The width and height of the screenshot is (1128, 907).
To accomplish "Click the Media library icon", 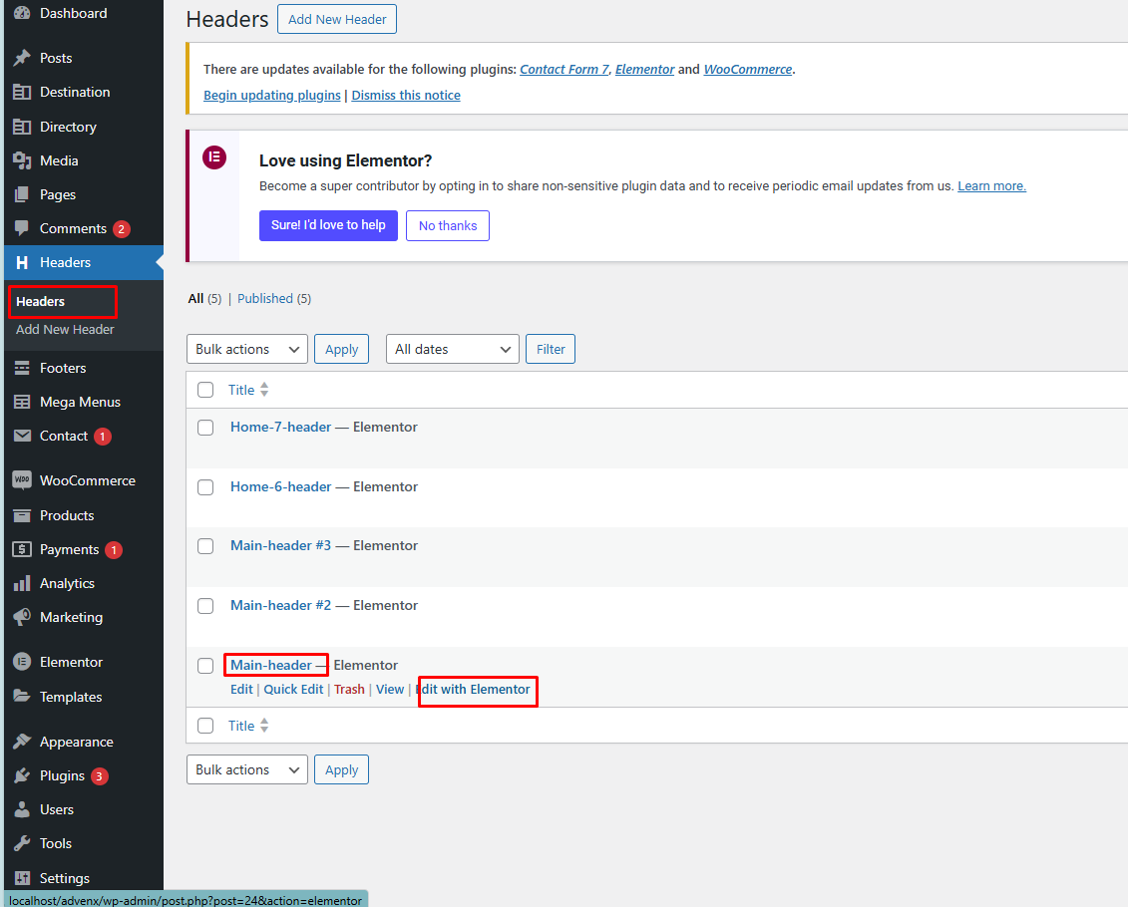I will (22, 160).
